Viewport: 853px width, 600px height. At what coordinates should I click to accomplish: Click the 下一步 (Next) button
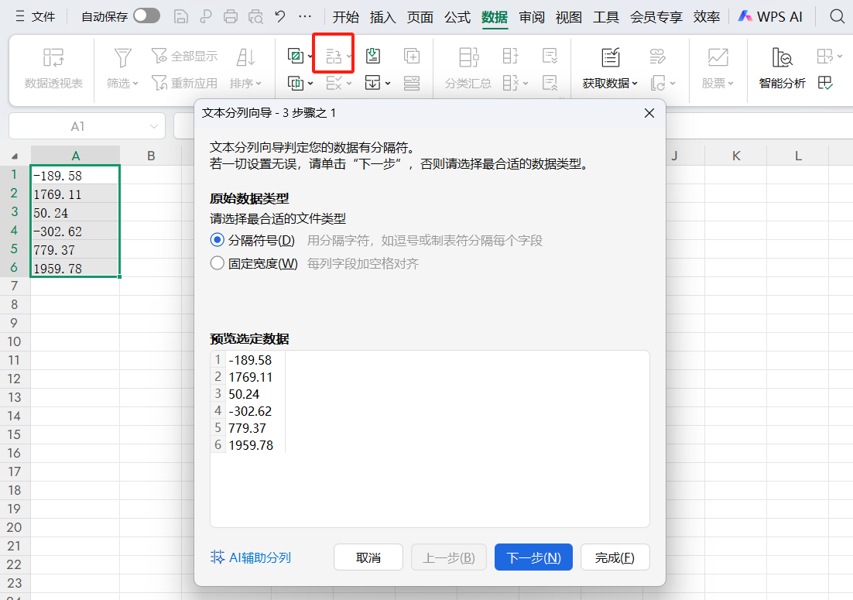tap(533, 557)
